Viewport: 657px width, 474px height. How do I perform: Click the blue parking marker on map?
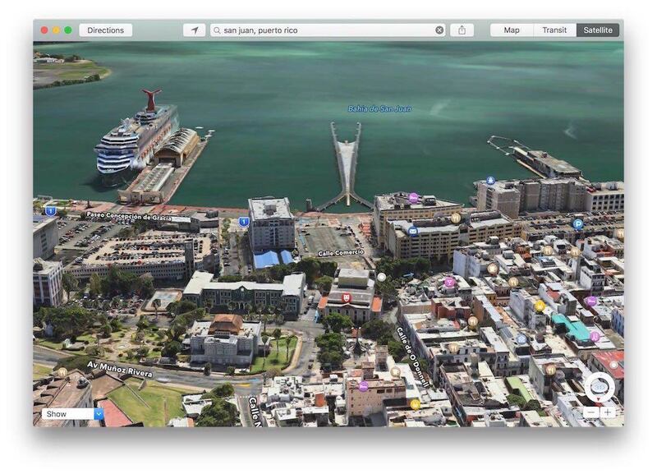(577, 223)
